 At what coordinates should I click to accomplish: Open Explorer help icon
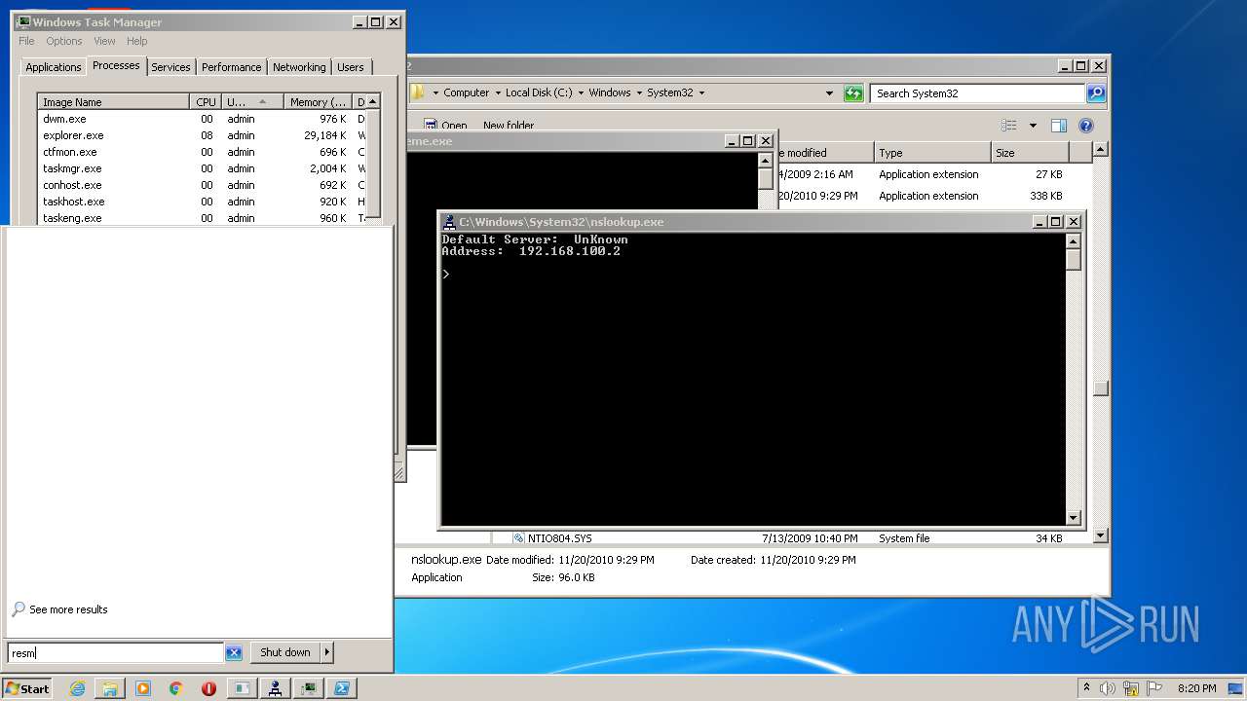tap(1086, 126)
